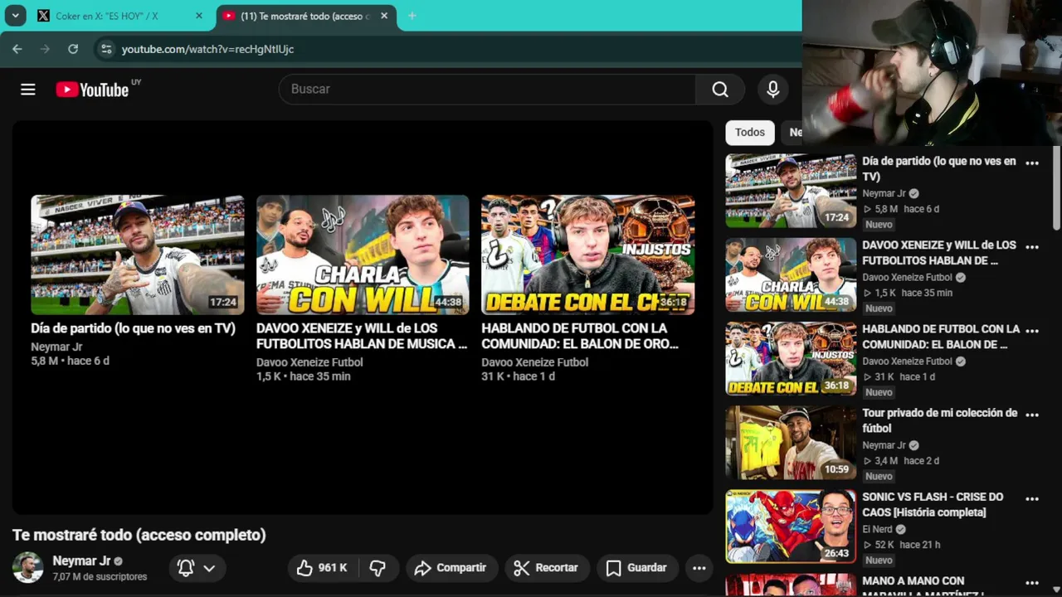Click the video title Te mostraré todo
This screenshot has width=1062, height=597.
(x=139, y=535)
